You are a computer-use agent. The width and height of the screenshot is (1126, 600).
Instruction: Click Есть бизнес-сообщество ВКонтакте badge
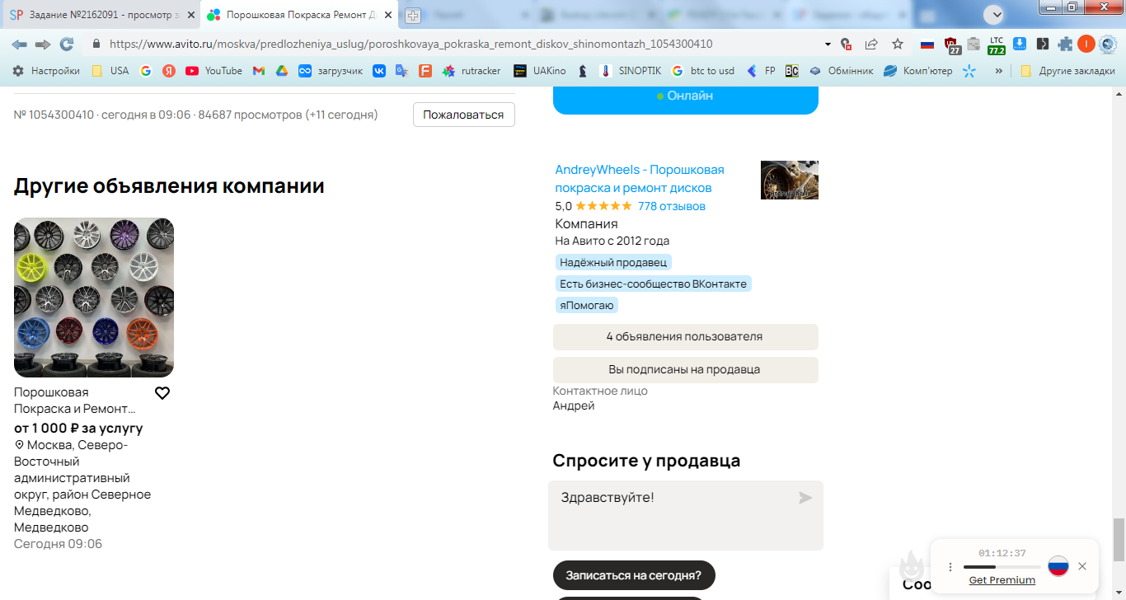(x=653, y=284)
